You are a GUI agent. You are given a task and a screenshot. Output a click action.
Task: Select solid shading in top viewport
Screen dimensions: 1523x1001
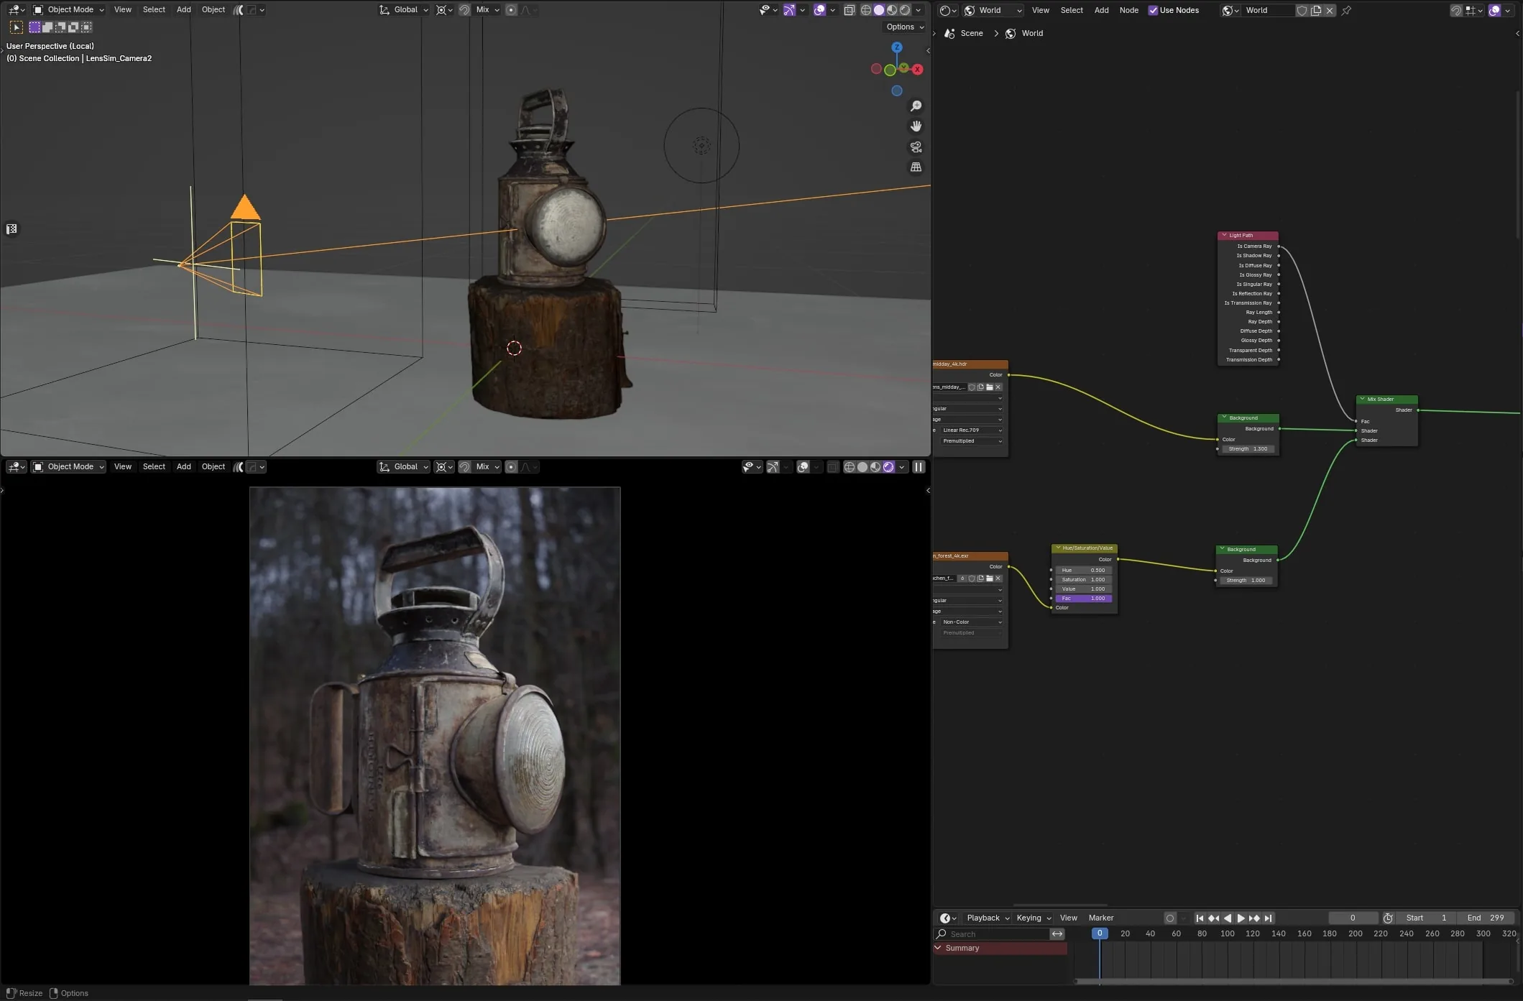pyautogui.click(x=879, y=10)
